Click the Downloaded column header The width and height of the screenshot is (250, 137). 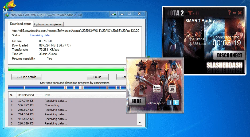pyautogui.click(x=30, y=95)
